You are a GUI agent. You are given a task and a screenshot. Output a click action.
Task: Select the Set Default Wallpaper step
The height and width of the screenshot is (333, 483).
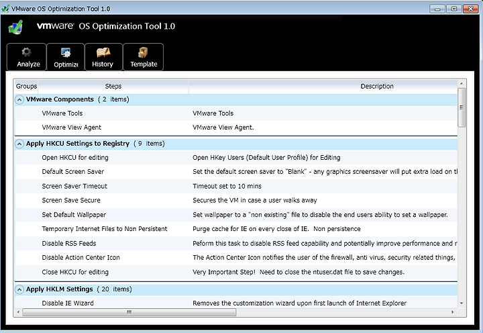pos(74,215)
